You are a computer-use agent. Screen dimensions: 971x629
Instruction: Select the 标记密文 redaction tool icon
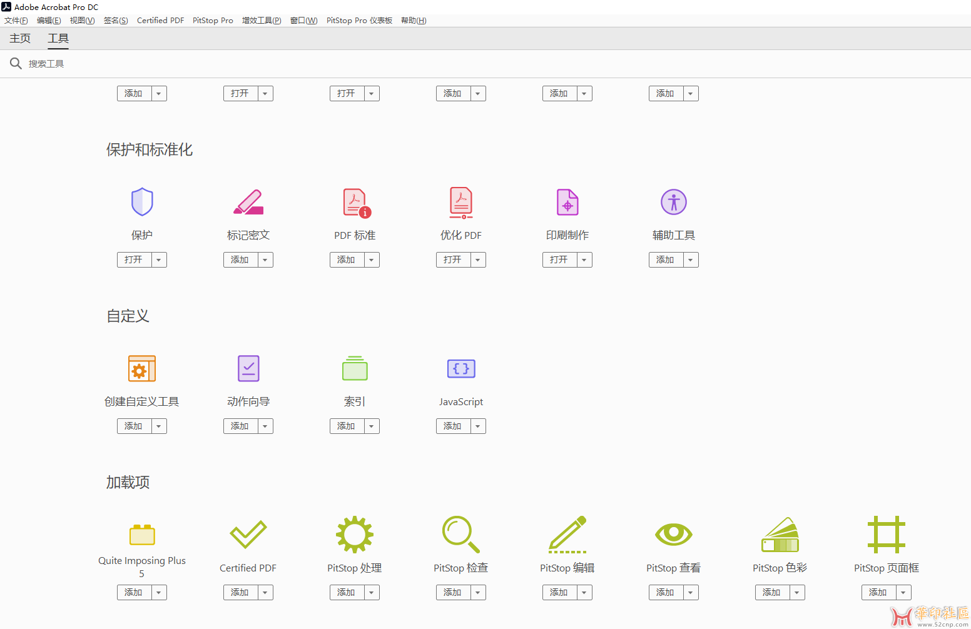[248, 202]
